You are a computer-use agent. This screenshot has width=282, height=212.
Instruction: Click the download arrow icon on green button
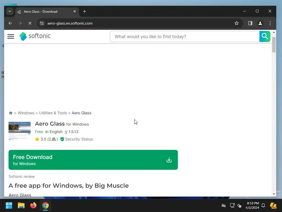click(169, 160)
